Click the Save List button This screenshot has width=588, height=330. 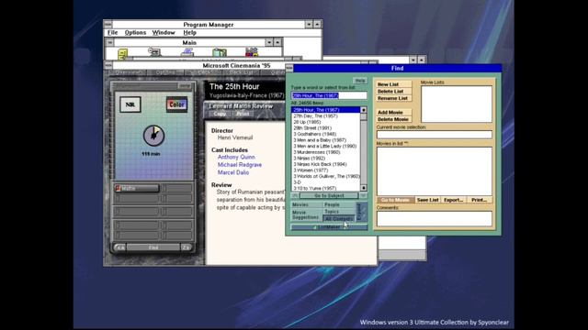click(427, 200)
